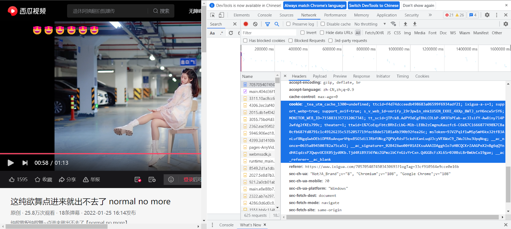Screen dimensions: 511x229
Task: Toggle the danmaku display icon with checkmark
Action: 138,180
